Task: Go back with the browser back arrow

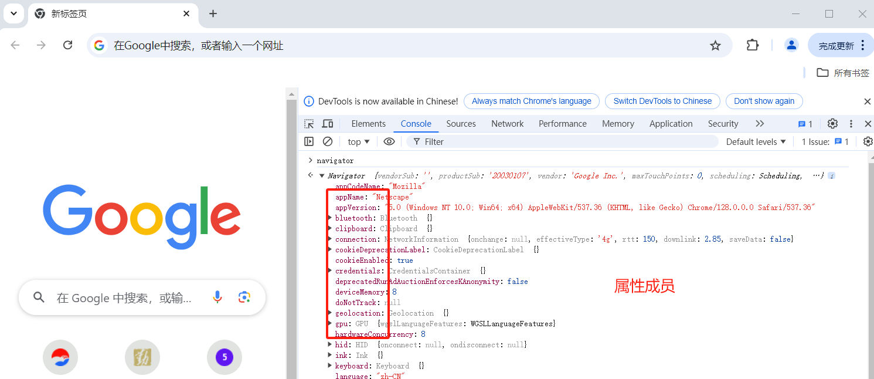Action: coord(15,45)
